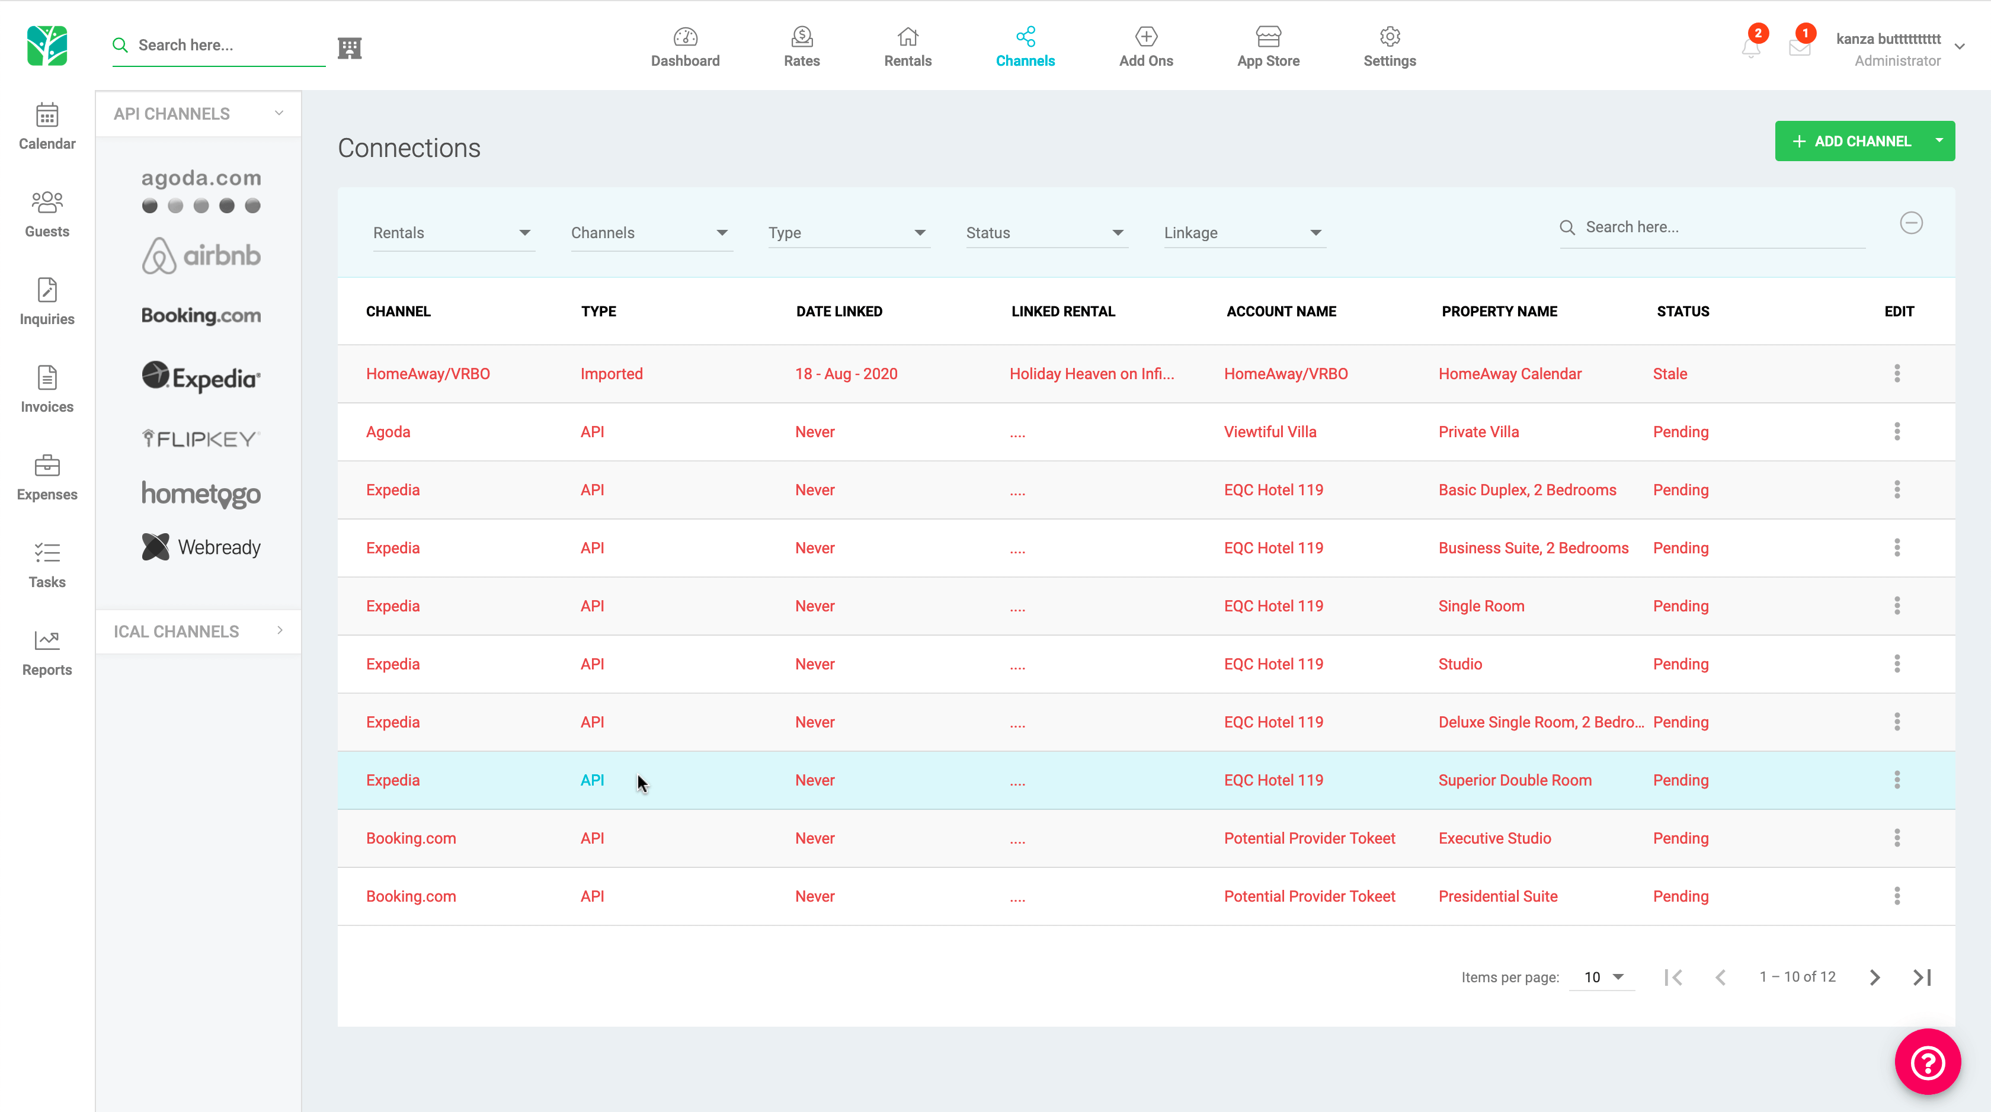This screenshot has width=1991, height=1112.
Task: Open three-dot menu for HomeAway/VRBO row
Action: click(1897, 373)
